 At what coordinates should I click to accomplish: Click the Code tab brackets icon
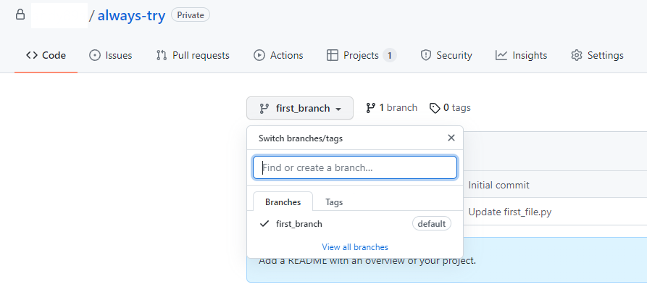tap(31, 55)
